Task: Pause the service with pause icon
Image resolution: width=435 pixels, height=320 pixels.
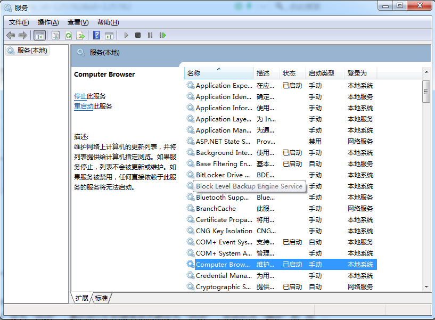Action: point(150,35)
